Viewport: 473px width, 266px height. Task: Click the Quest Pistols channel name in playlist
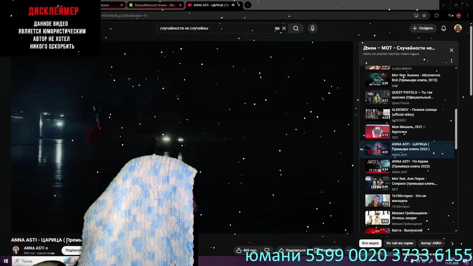tap(401, 103)
